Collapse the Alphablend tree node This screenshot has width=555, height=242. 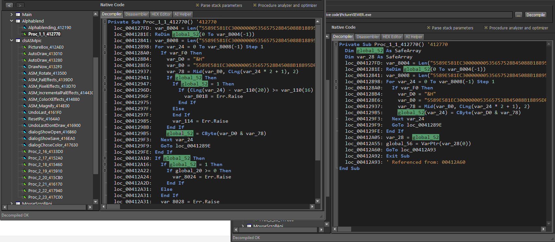coord(11,21)
